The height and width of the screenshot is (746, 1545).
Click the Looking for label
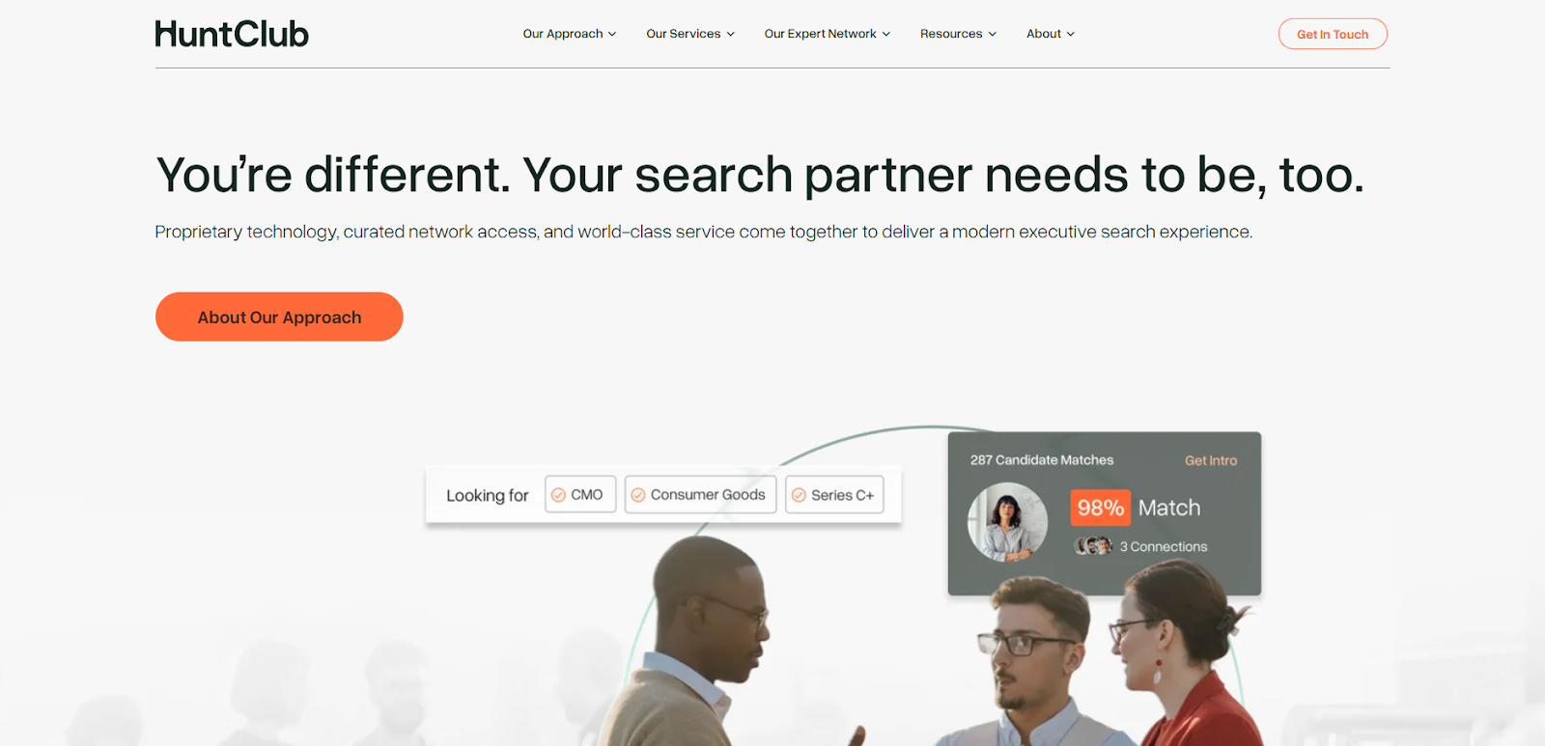488,495
